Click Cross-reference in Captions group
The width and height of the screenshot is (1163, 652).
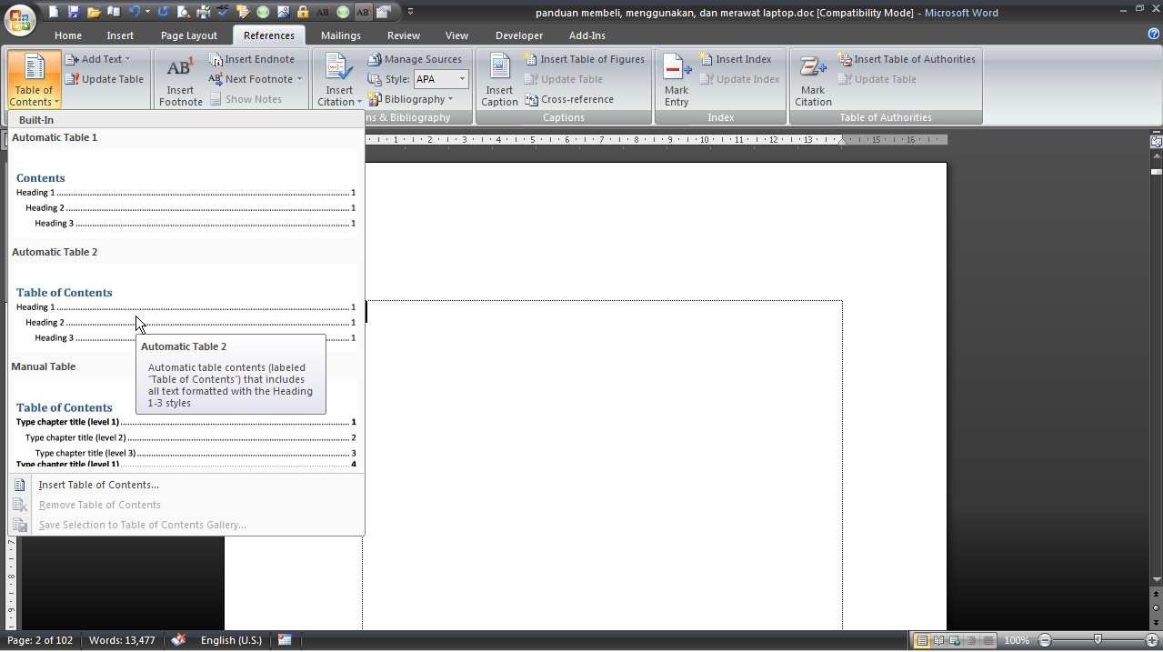pyautogui.click(x=569, y=99)
